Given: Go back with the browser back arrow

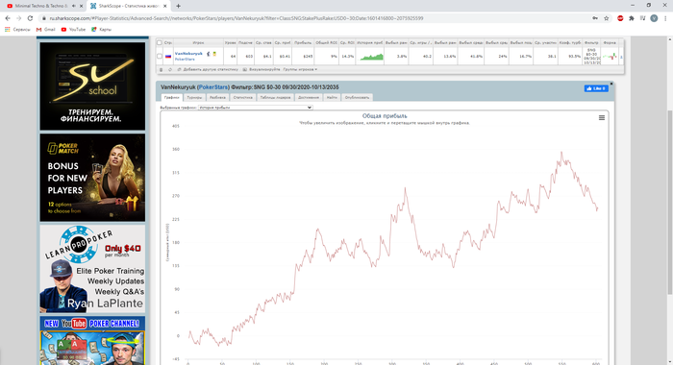Looking at the screenshot, I should point(8,18).
